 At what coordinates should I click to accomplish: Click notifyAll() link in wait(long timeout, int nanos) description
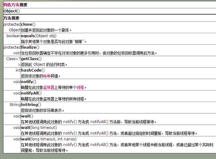tap(99, 145)
